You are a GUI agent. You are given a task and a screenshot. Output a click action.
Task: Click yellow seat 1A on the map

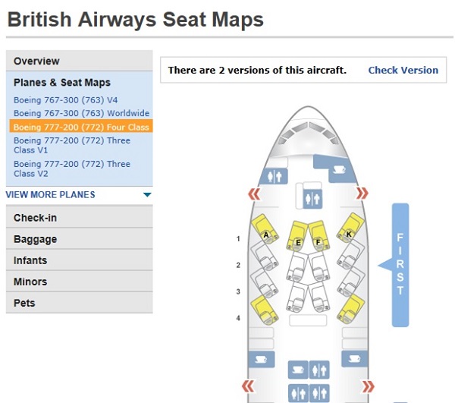265,228
